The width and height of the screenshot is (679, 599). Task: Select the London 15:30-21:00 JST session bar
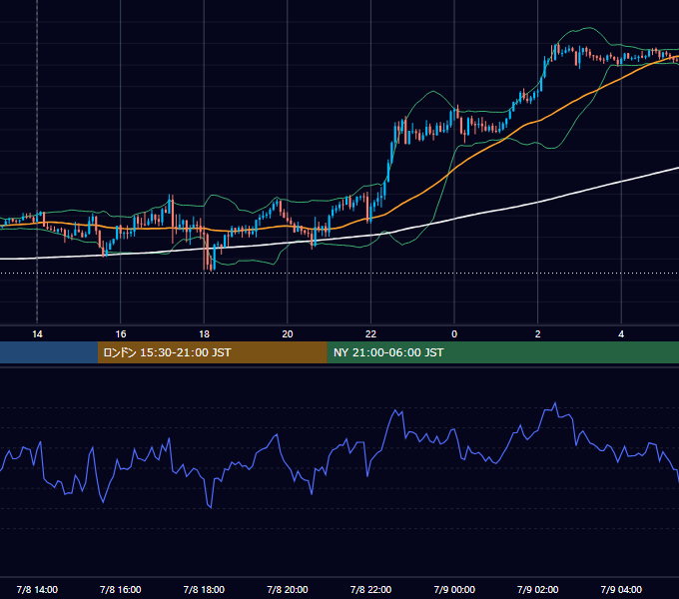212,352
